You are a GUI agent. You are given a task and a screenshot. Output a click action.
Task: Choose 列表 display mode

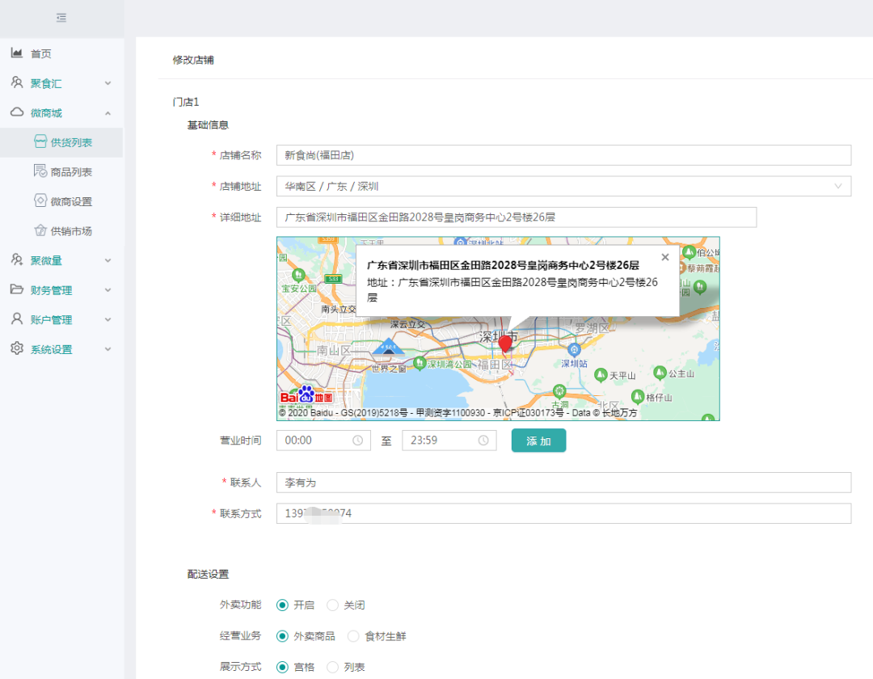pyautogui.click(x=332, y=667)
